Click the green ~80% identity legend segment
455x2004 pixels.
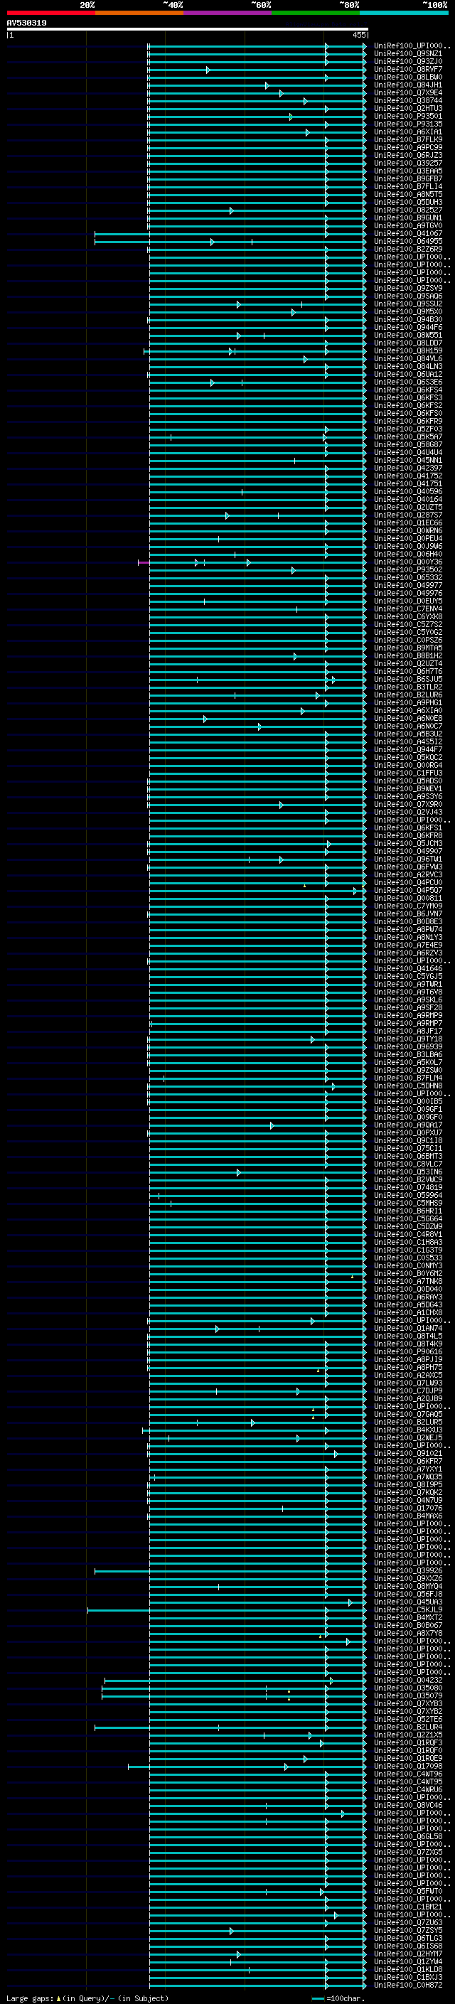pyautogui.click(x=316, y=13)
